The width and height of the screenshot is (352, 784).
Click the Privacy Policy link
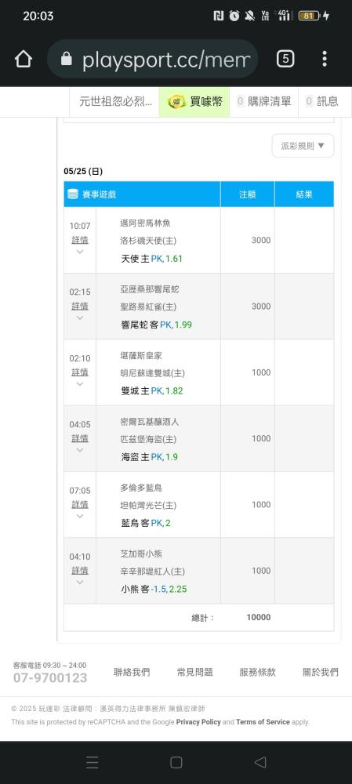pos(198,722)
